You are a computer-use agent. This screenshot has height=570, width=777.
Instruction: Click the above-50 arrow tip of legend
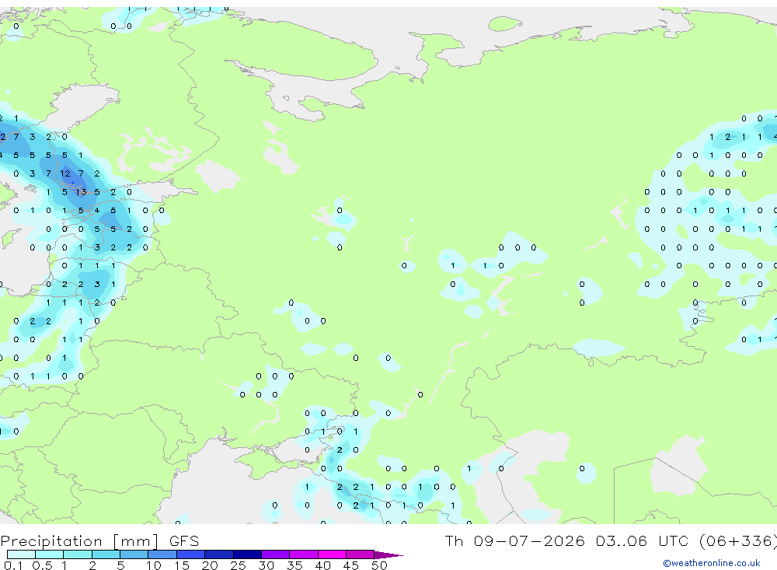[x=389, y=555]
